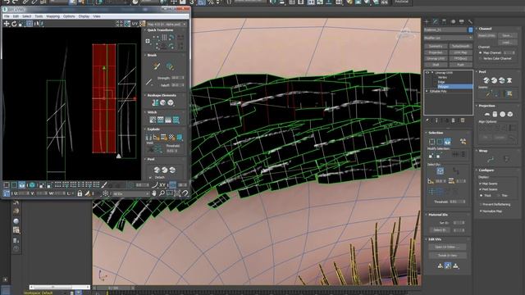Viewport: 525px width, 295px height.
Task: Click the Break icon in Explode panel
Action: click(x=149, y=137)
